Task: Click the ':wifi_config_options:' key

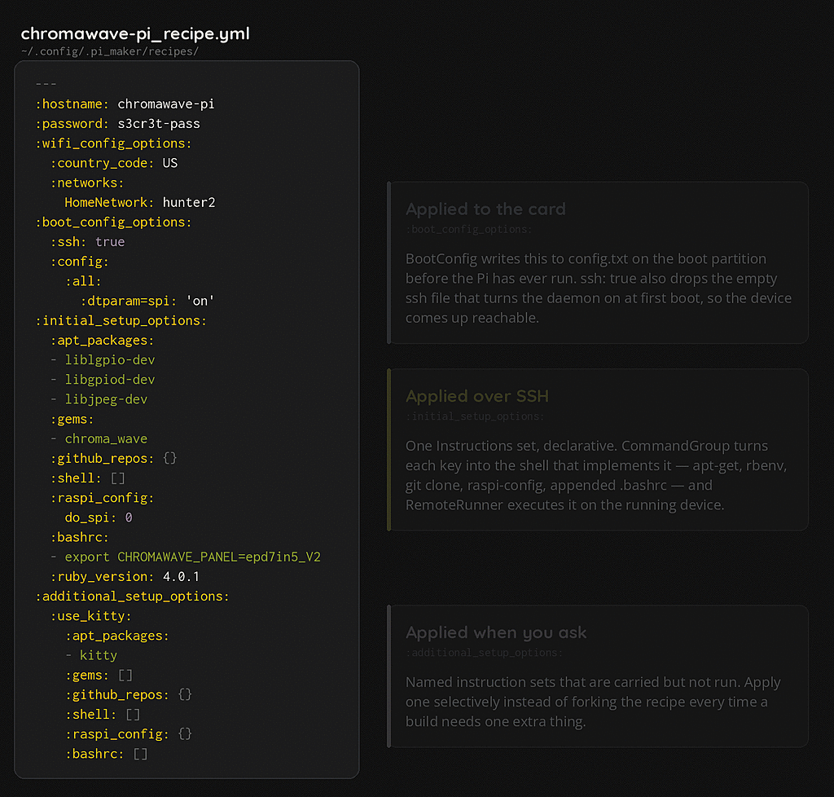Action: (113, 143)
